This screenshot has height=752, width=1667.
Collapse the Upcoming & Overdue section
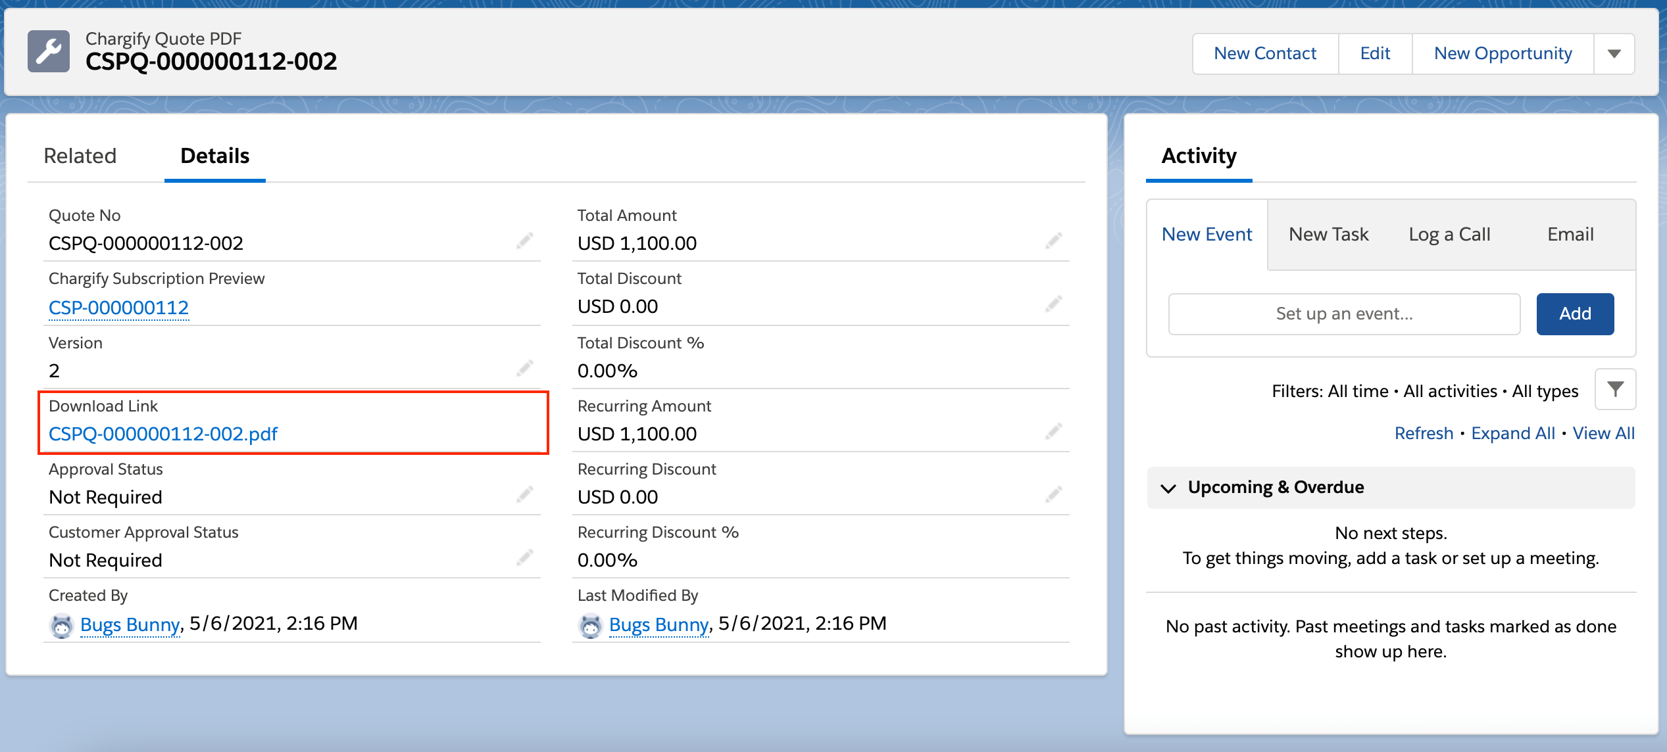(x=1168, y=488)
